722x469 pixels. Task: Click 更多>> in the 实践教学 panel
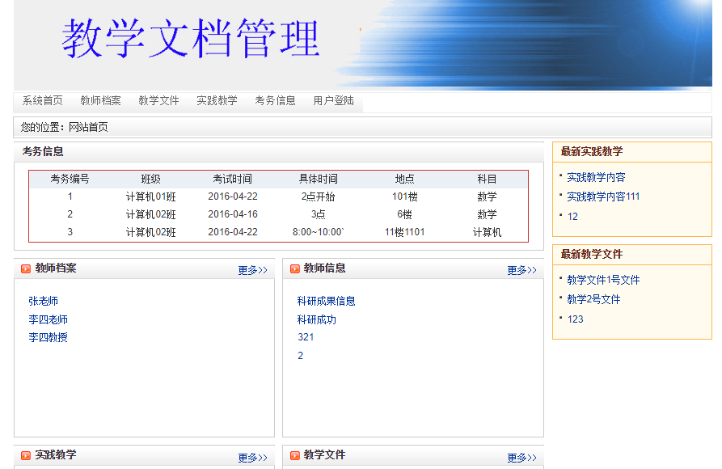coord(251,458)
